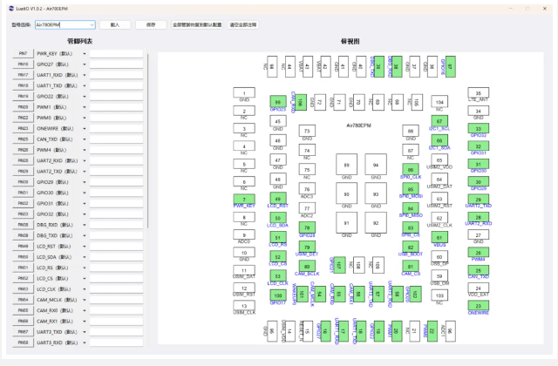Click the PIN58 button in pin list
The height and width of the screenshot is (366, 558).
click(24, 342)
